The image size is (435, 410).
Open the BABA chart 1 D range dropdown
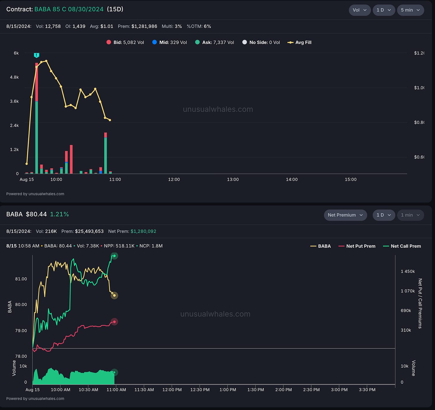click(x=384, y=215)
